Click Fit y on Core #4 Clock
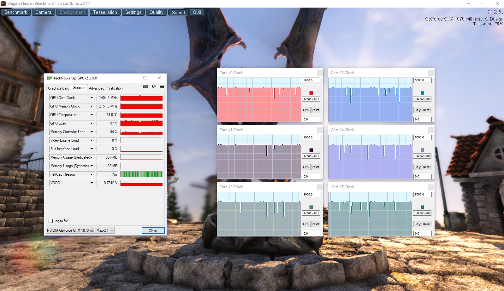The image size is (504, 291). (x=418, y=167)
